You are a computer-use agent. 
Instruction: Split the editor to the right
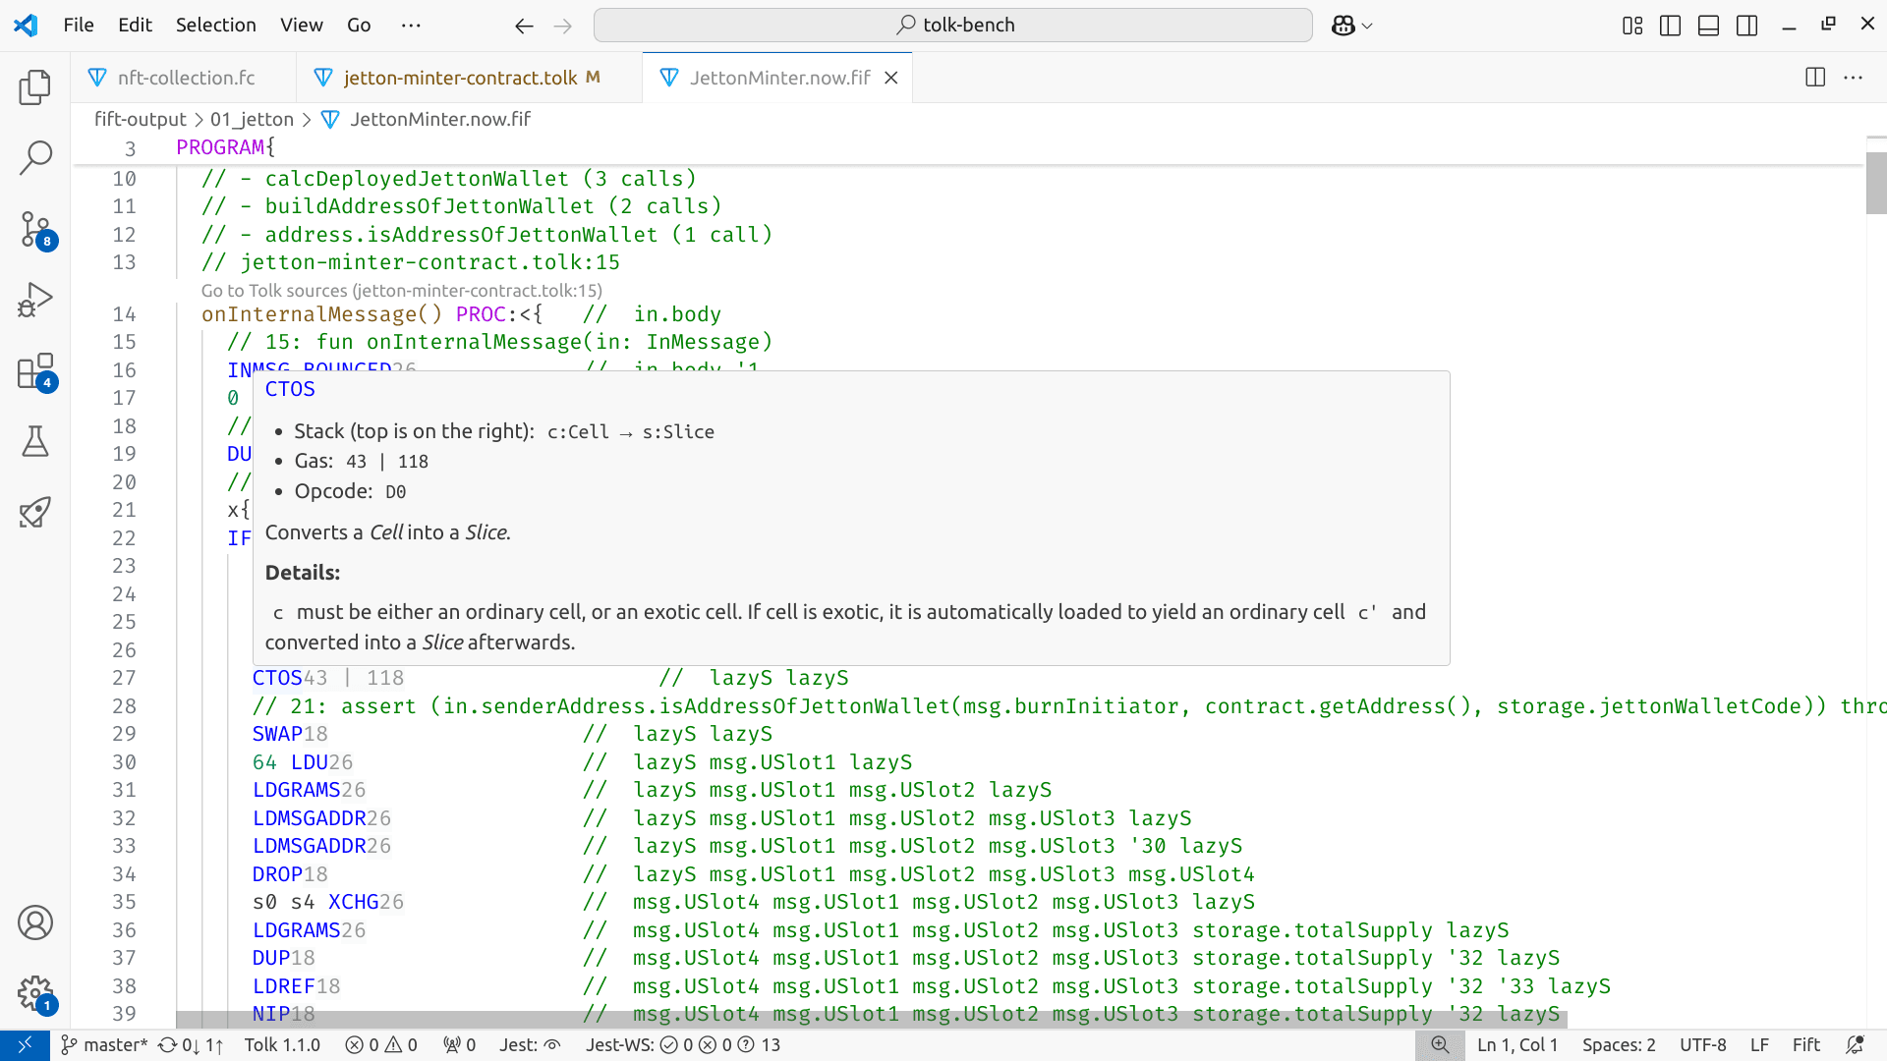click(x=1815, y=78)
